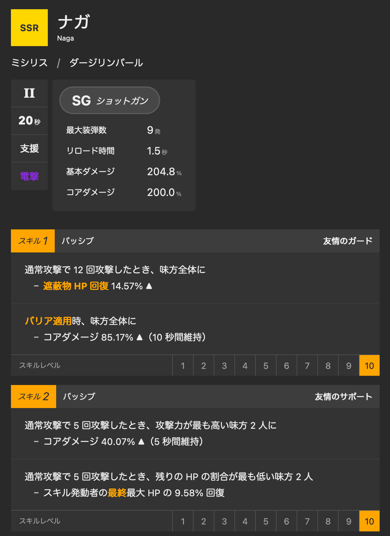Set Skill 1 level to 5

266,366
